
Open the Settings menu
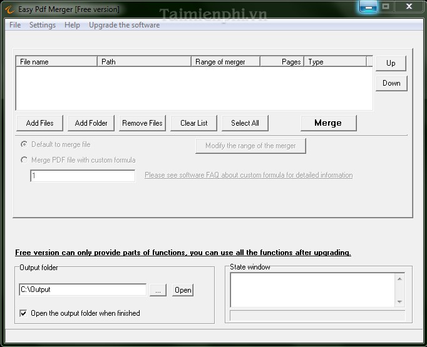click(x=43, y=25)
